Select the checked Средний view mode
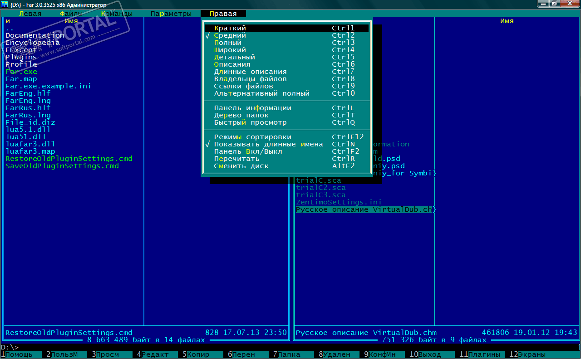This screenshot has height=359, width=581. [286, 35]
